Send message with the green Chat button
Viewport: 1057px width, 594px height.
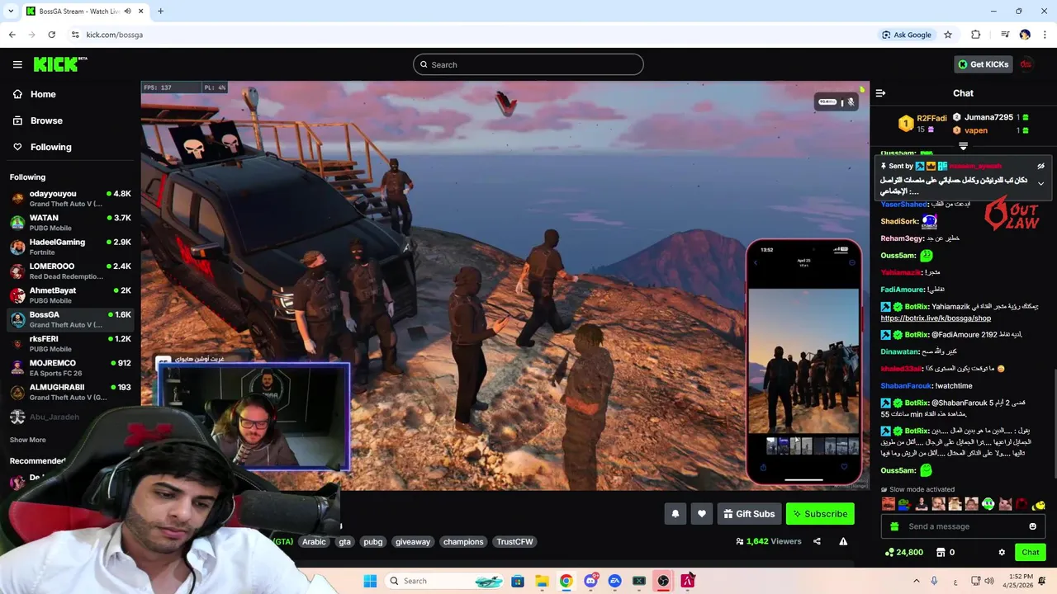click(1031, 553)
